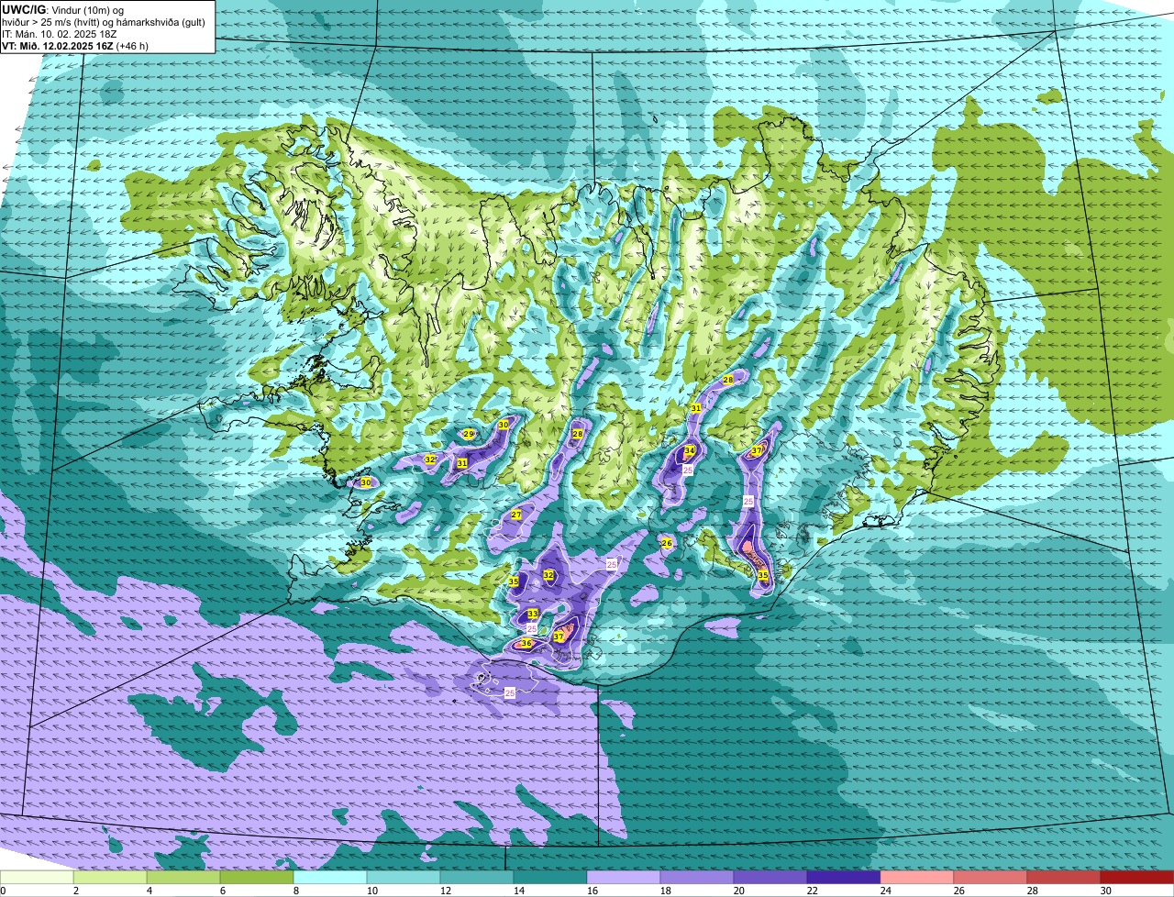Click the legend tick label '14'
This screenshot has height=897, width=1174.
[518, 891]
